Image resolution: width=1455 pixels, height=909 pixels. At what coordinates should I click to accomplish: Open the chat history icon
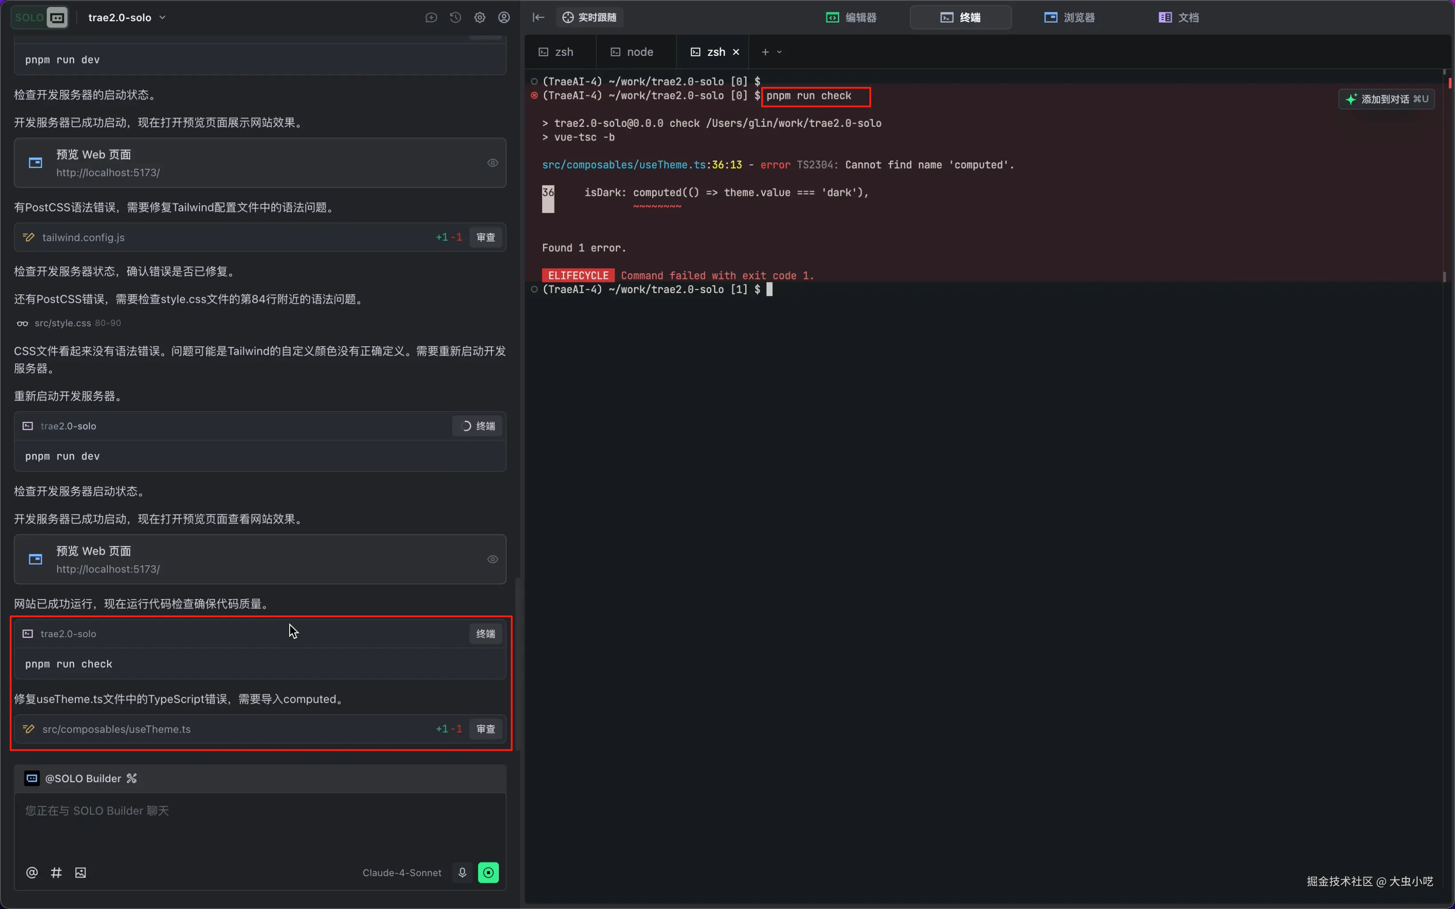[x=455, y=17]
